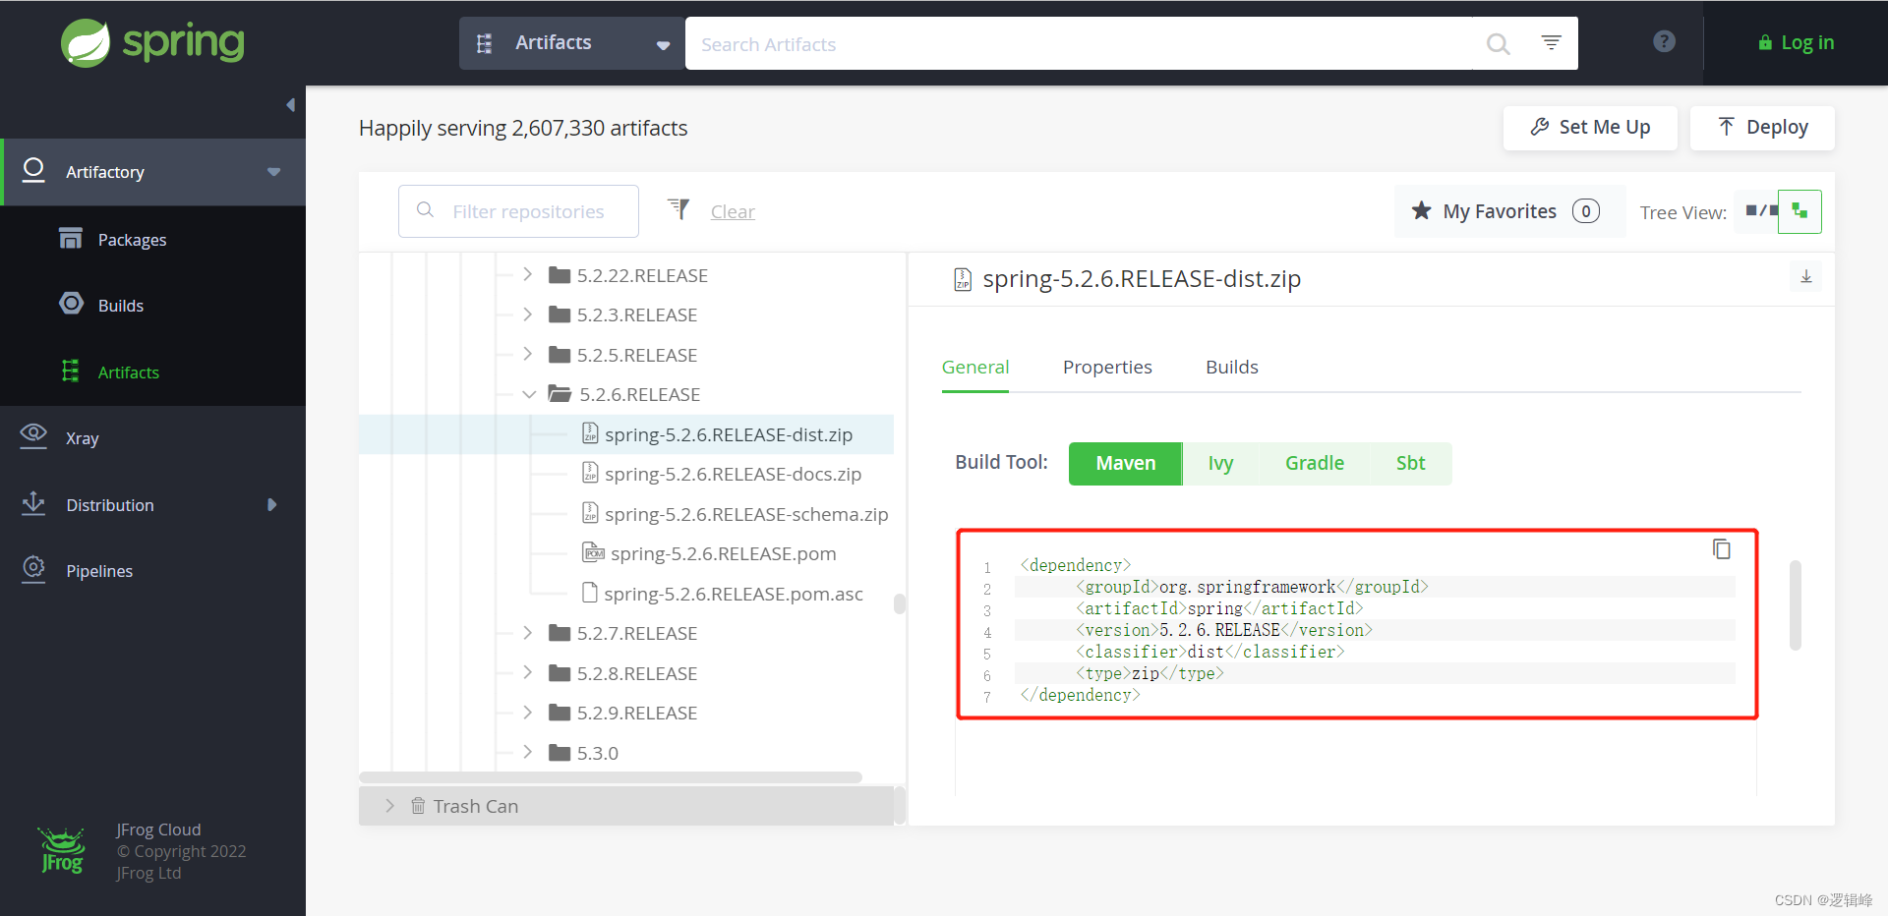Click the Xray eye icon
Viewport: 1888px width, 916px height.
(x=33, y=434)
